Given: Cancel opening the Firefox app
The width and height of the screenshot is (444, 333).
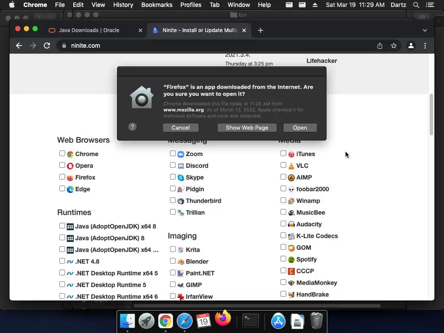Looking at the screenshot, I should click(x=181, y=128).
